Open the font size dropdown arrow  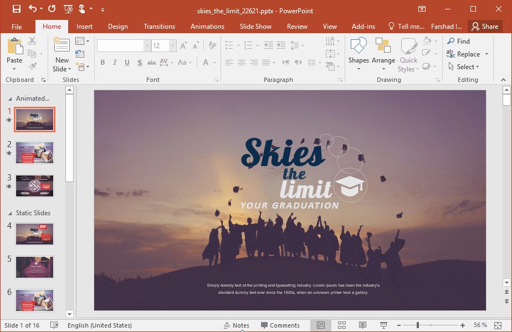click(x=173, y=46)
